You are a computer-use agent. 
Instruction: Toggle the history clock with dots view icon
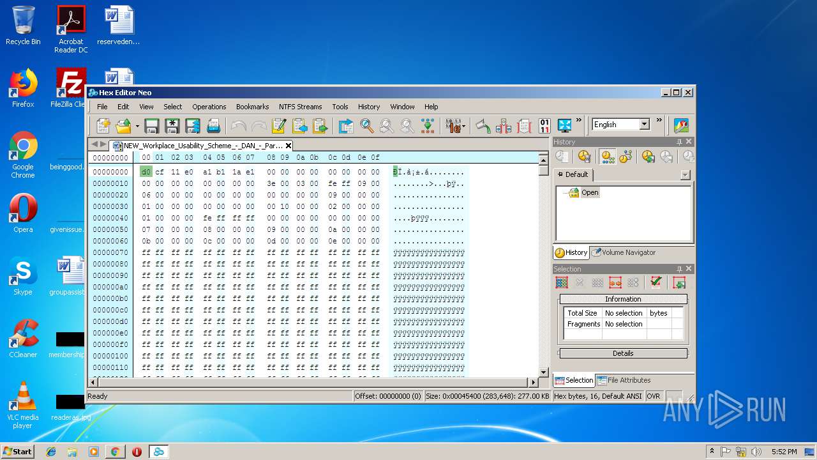pyautogui.click(x=607, y=157)
